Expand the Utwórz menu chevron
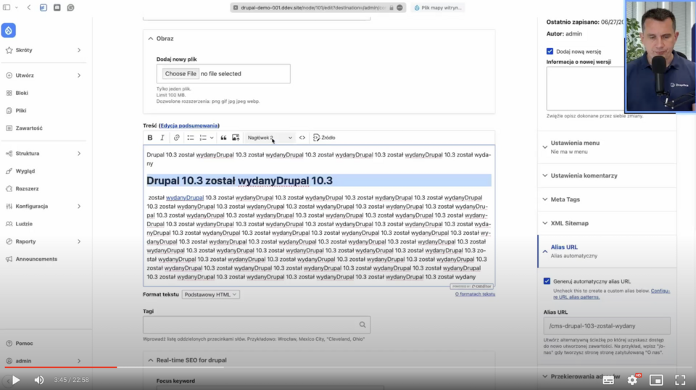Image resolution: width=696 pixels, height=390 pixels. pos(79,75)
